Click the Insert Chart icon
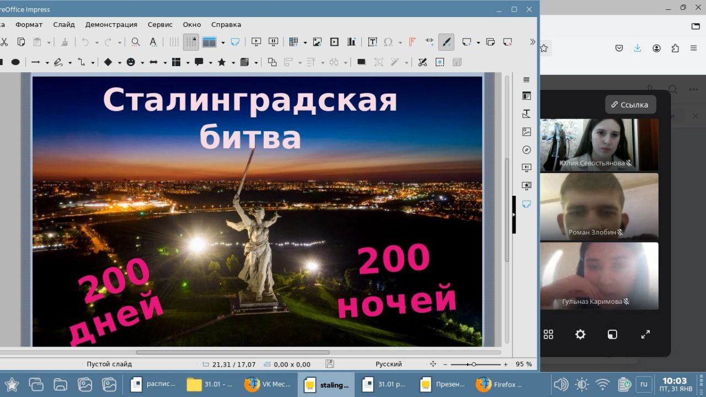The height and width of the screenshot is (397, 706). click(x=351, y=42)
